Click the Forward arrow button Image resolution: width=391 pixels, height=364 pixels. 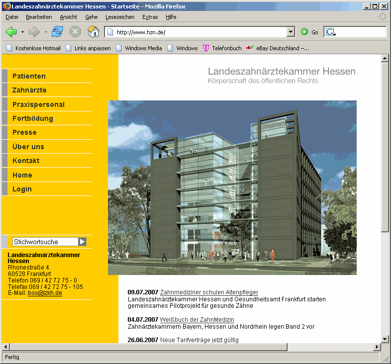click(34, 32)
